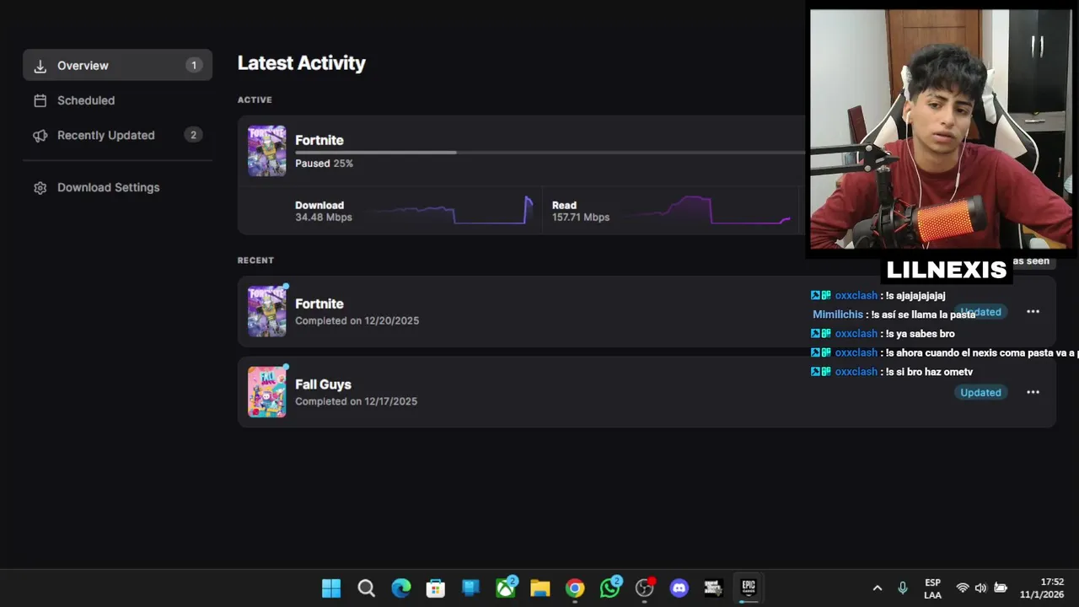Click the Mimilichis chat message
Image resolution: width=1079 pixels, height=607 pixels.
(x=894, y=314)
